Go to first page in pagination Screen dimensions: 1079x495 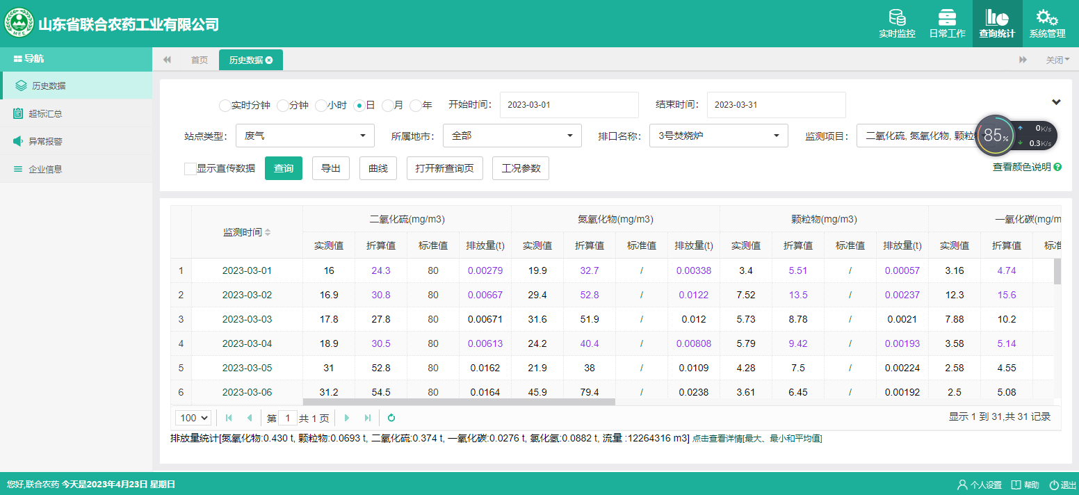tap(229, 418)
